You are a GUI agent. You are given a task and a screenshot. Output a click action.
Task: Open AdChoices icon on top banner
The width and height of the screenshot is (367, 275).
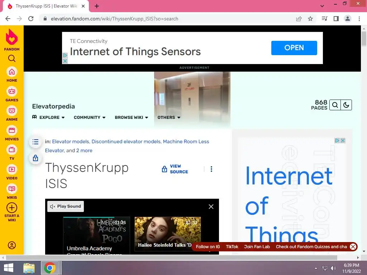pos(65,56)
